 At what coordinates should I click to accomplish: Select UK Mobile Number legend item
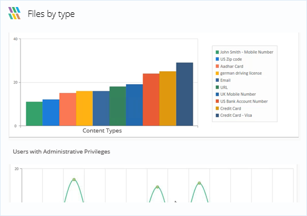pyautogui.click(x=236, y=94)
